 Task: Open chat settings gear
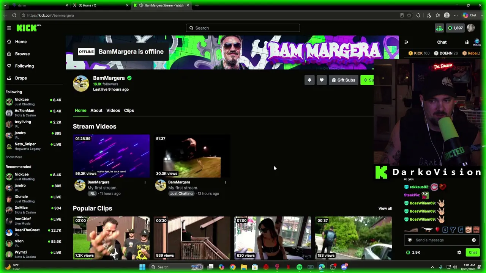point(459,253)
